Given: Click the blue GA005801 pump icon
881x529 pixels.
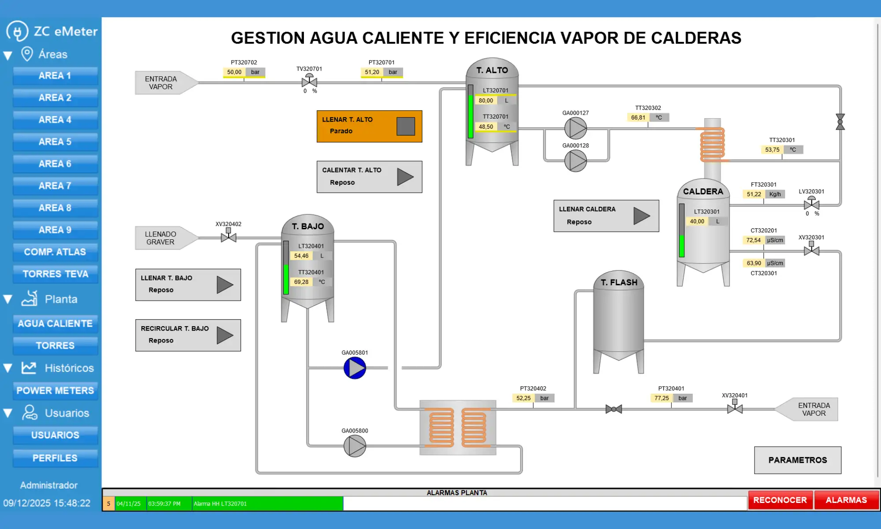Looking at the screenshot, I should click(355, 368).
